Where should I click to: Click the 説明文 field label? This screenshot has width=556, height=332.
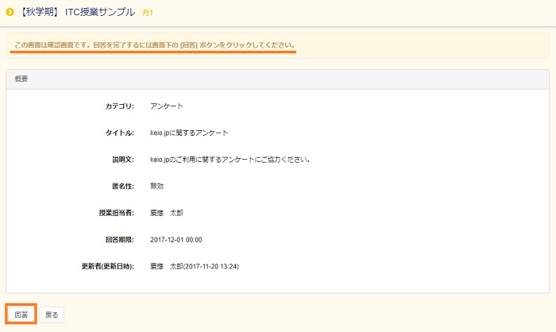click(123, 159)
